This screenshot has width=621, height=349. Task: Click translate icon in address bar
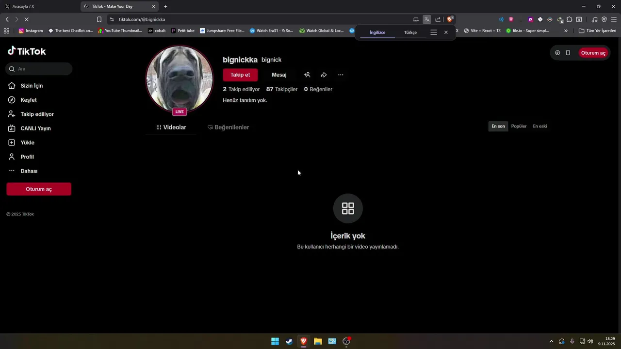tap(427, 19)
